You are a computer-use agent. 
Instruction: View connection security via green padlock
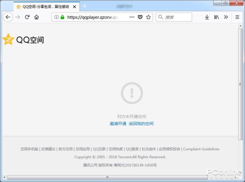(x=62, y=17)
